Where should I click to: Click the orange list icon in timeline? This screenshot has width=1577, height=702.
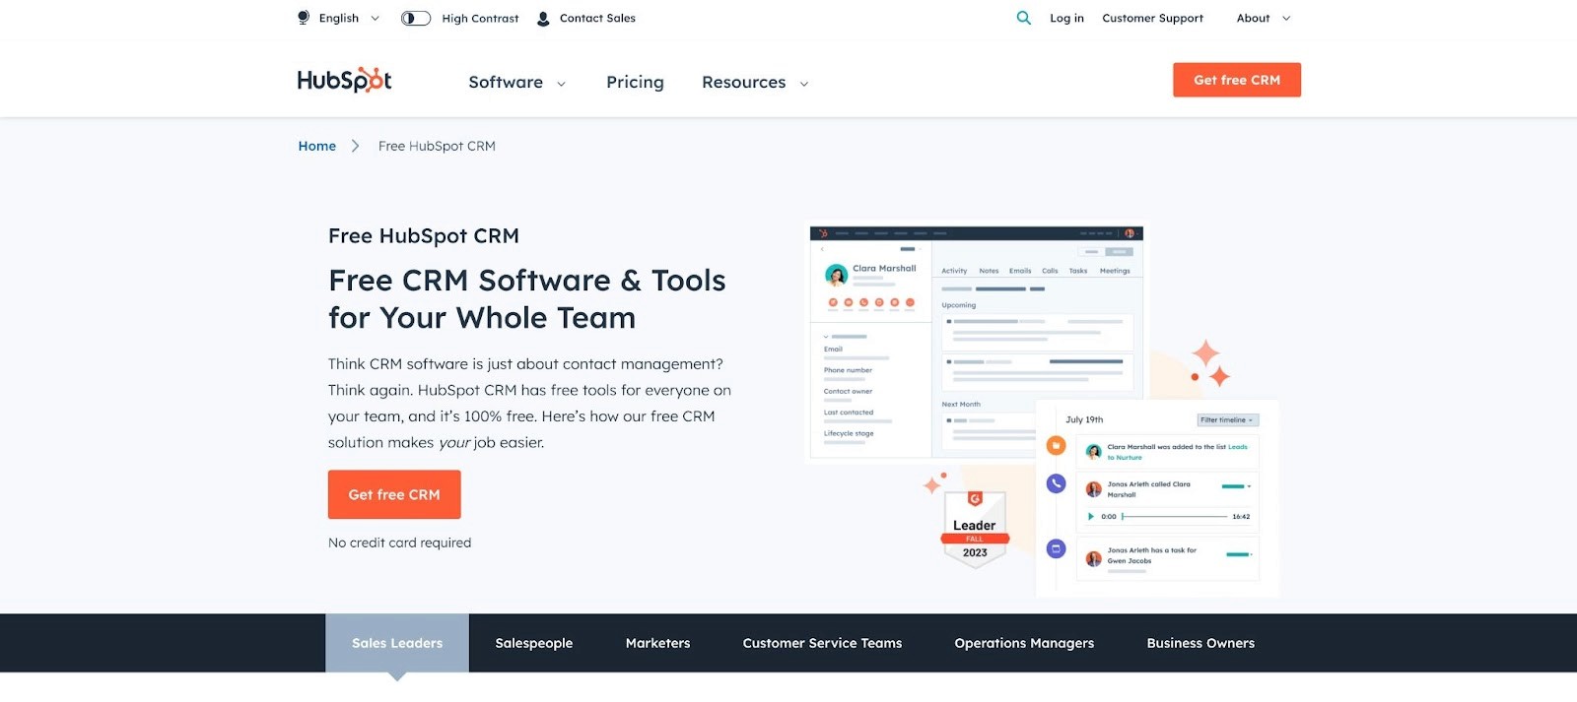(x=1056, y=446)
